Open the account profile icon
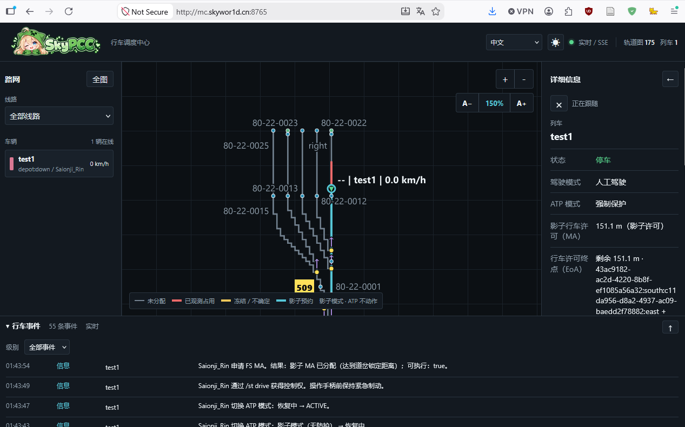Viewport: 685px width, 427px height. point(549,11)
